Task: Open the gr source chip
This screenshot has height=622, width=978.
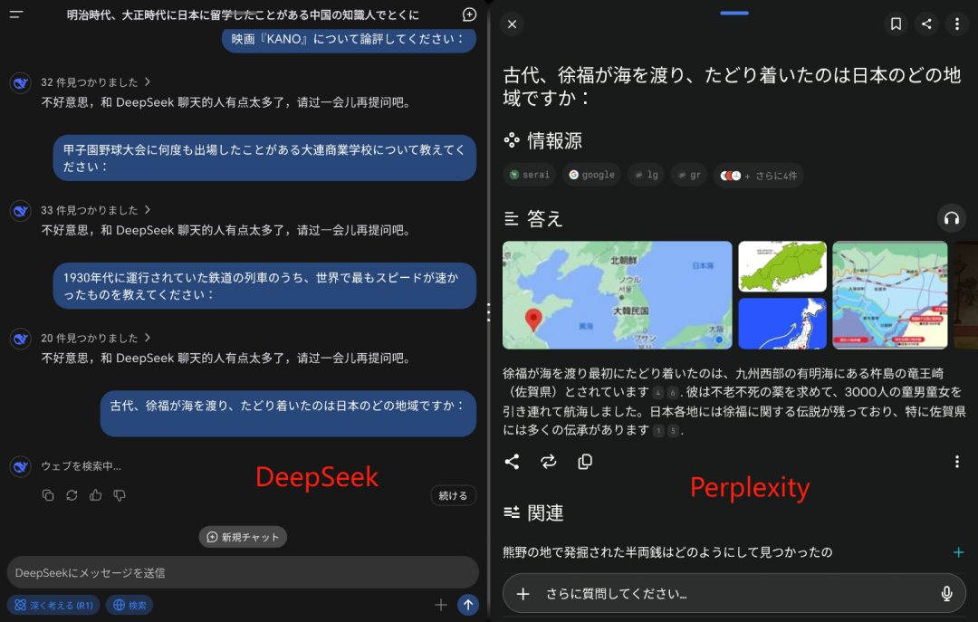Action: (x=689, y=176)
